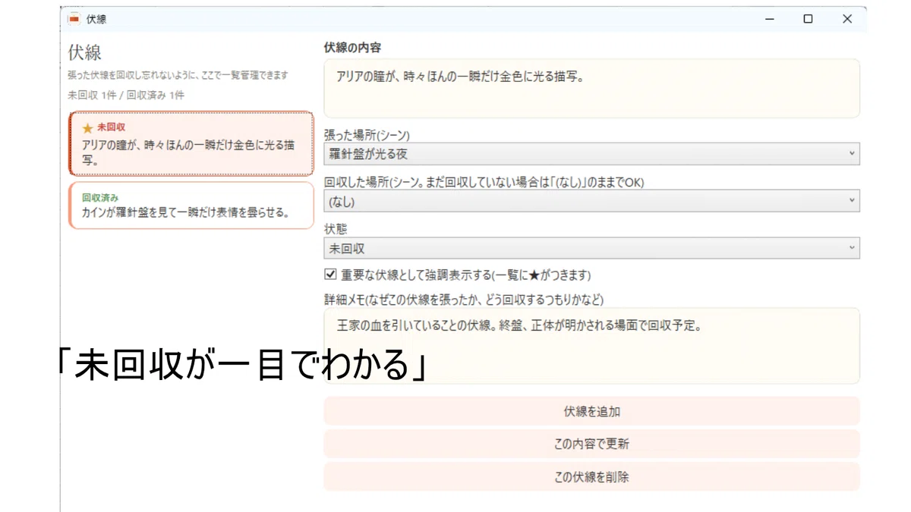
Task: Click the 詳細メモ label above the memo box
Action: click(464, 300)
